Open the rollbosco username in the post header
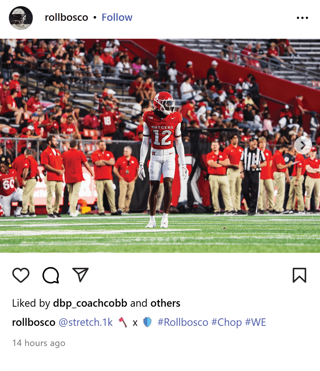This screenshot has height=371, width=320. [66, 17]
